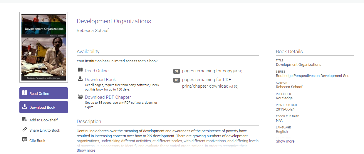The width and height of the screenshot is (364, 154).
Task: Click the Cite Book quote icon
Action: coord(25,140)
